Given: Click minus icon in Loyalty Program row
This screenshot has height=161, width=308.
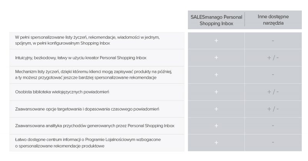Looking at the screenshot, I should pos(273,143).
